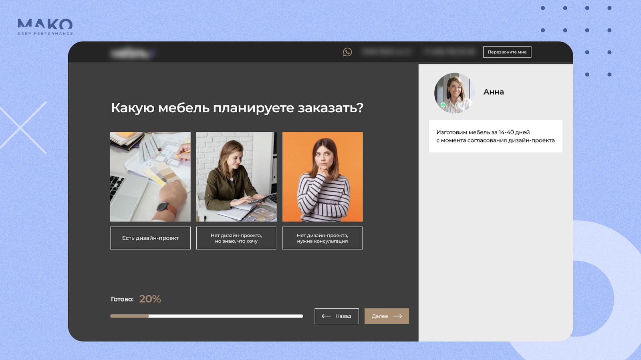Click the 'Изготовим мебель за 14-40 дней' message
The image size is (641, 360).
pyautogui.click(x=496, y=136)
